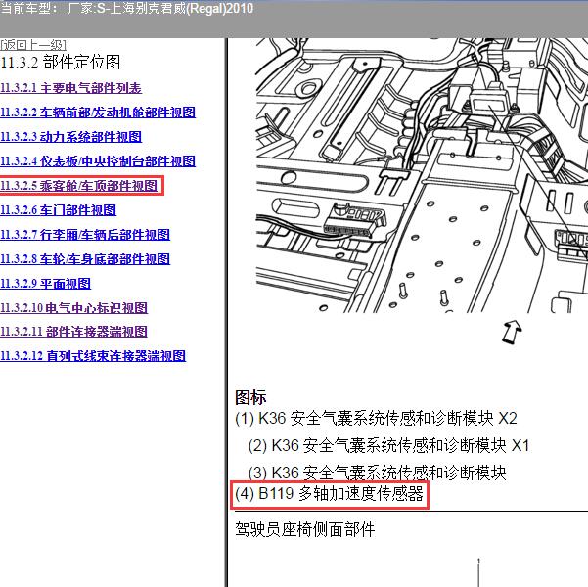
Task: Open 11.3.2.7 行李厢/车辆后部件视图
Action: click(85, 235)
